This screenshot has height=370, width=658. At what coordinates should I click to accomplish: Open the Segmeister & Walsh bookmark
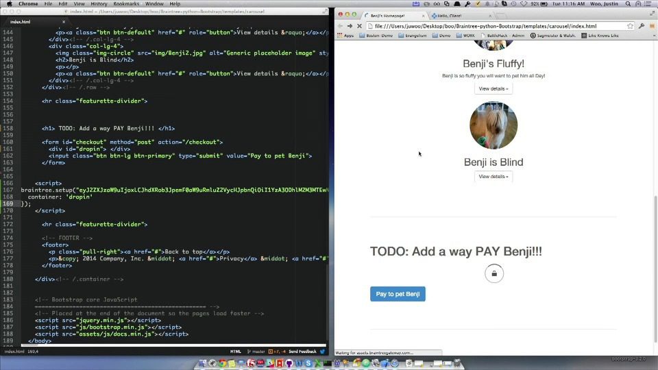point(553,36)
